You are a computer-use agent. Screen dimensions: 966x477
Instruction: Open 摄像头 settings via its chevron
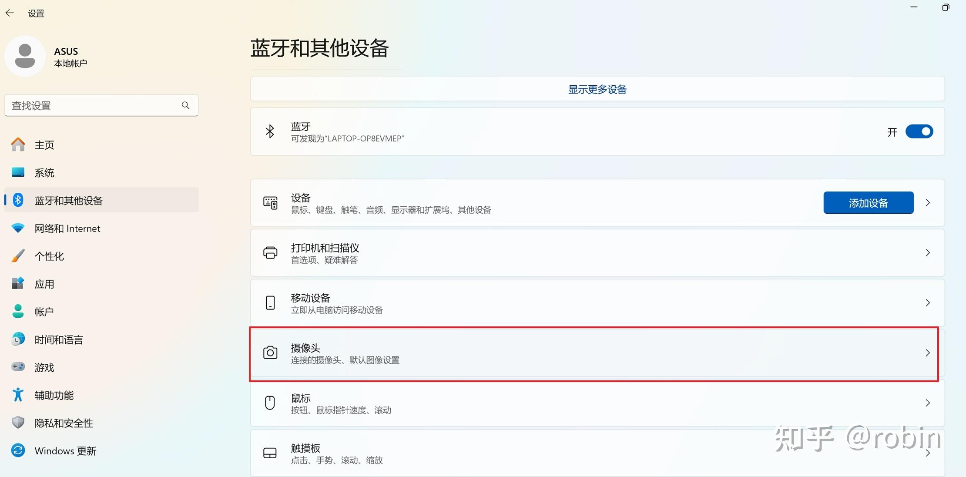click(928, 353)
